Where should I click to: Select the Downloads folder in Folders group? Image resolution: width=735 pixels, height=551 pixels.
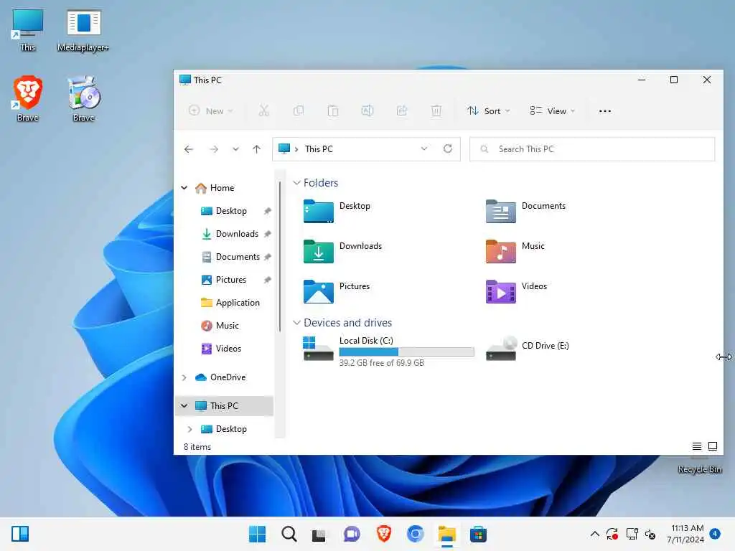point(342,251)
